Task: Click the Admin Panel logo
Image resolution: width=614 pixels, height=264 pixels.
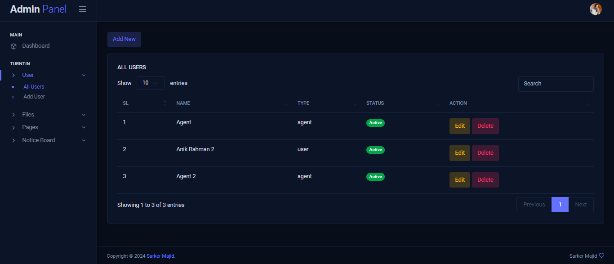Action: (x=38, y=9)
